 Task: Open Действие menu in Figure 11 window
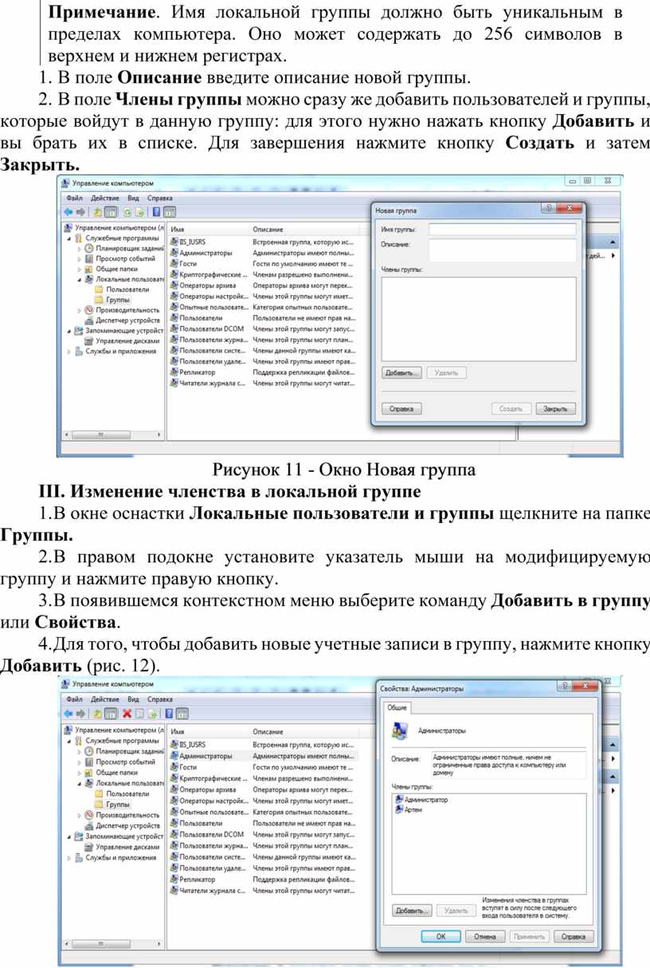[105, 198]
